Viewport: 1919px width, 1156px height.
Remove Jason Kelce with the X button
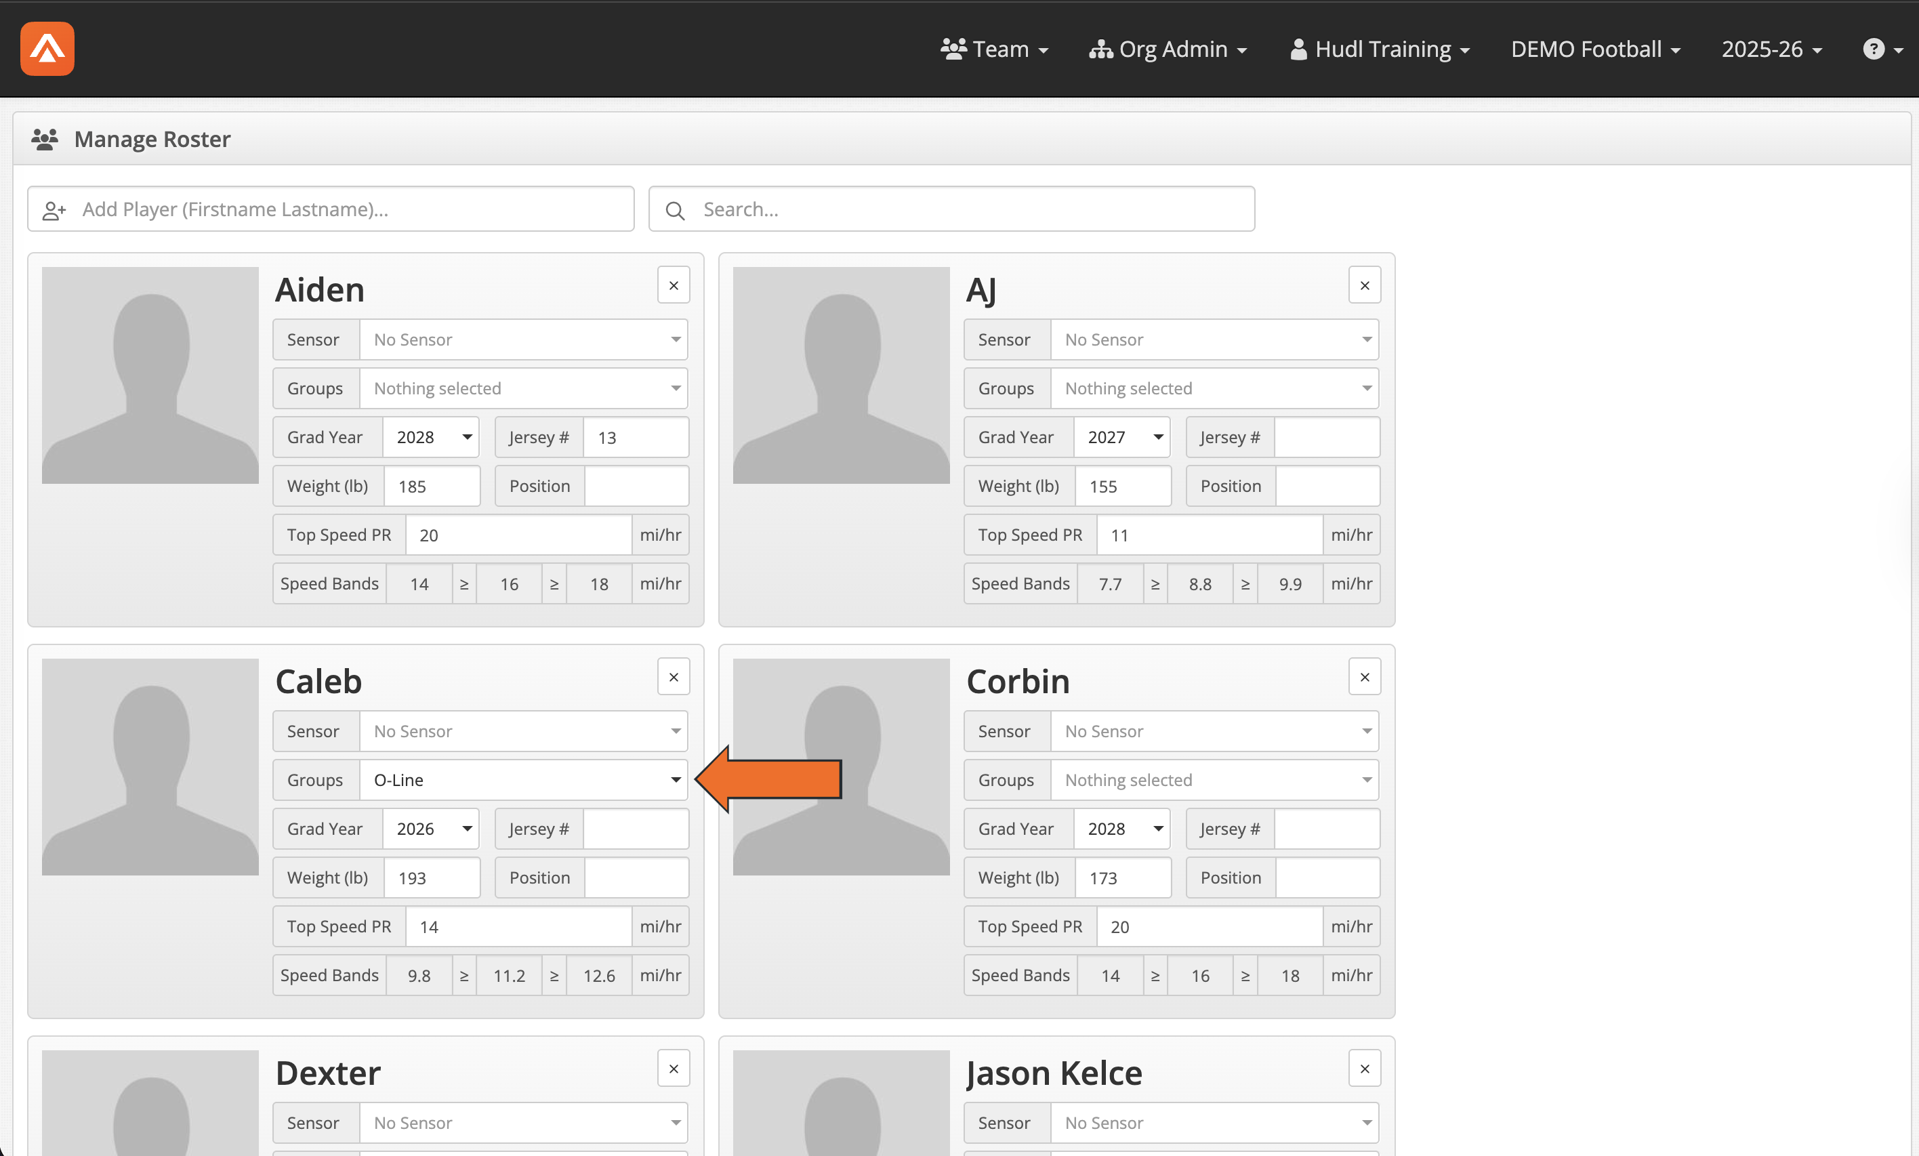click(x=1365, y=1069)
